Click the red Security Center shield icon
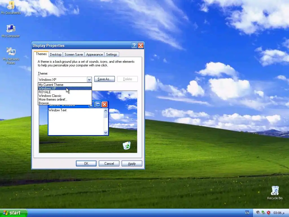The height and width of the screenshot is (217, 289). [269, 212]
